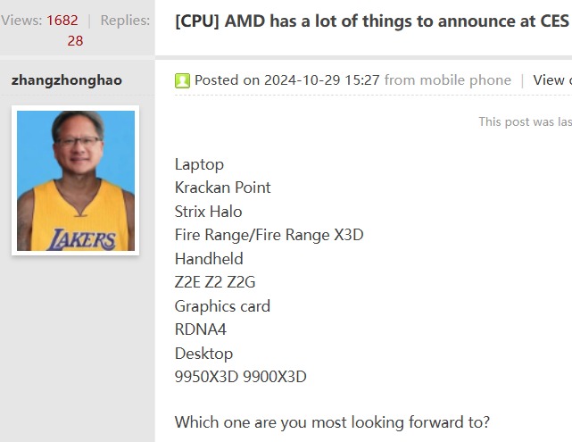Click the thread title about AMD at CES
The image size is (572, 442).
click(x=373, y=21)
